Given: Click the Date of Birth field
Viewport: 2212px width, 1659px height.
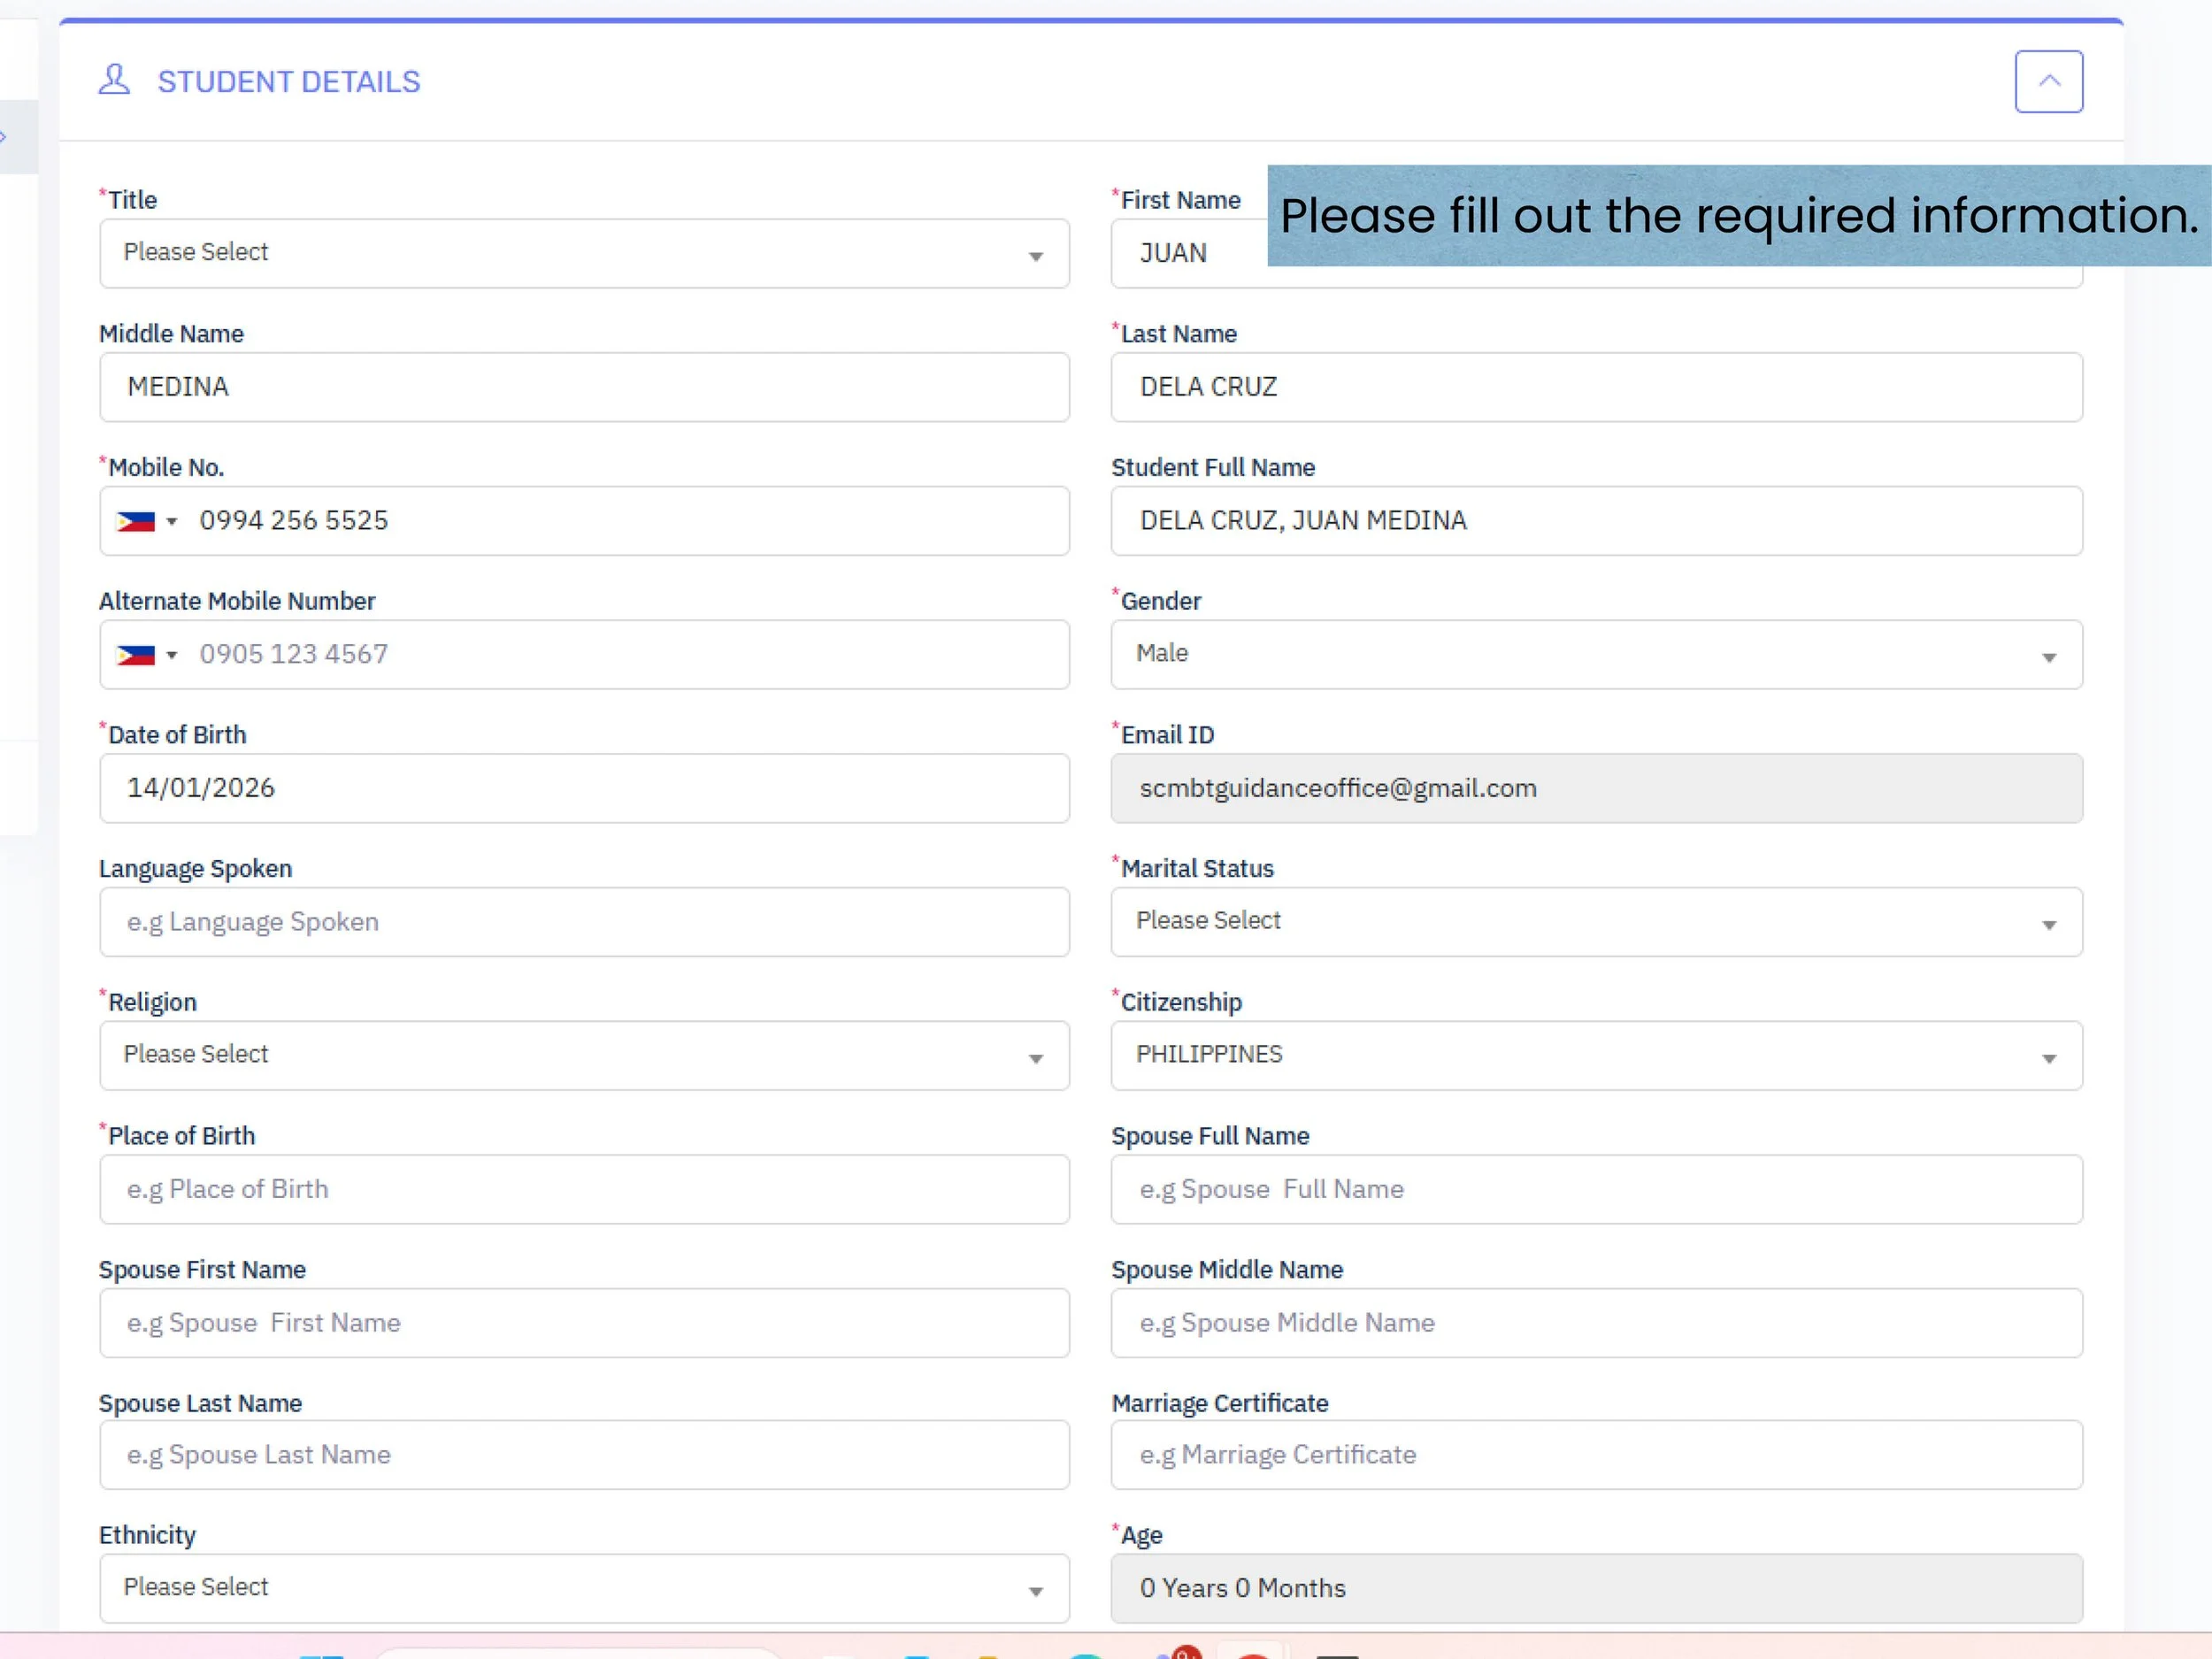Looking at the screenshot, I should [584, 788].
